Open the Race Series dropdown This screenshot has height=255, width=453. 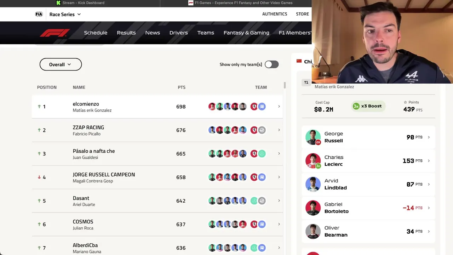click(x=65, y=14)
